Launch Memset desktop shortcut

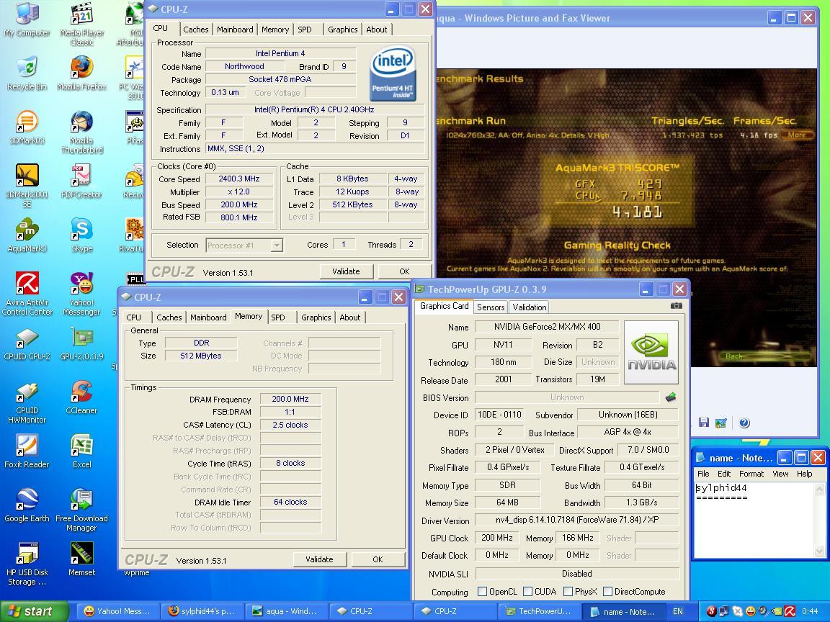(81, 559)
